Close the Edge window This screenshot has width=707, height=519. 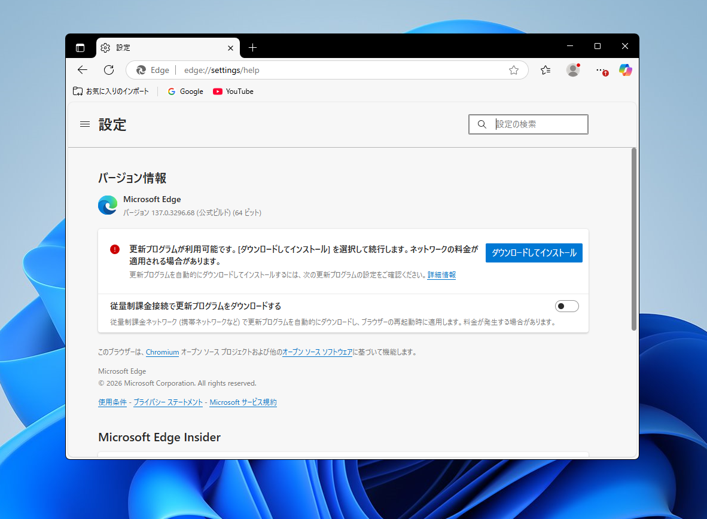[625, 46]
